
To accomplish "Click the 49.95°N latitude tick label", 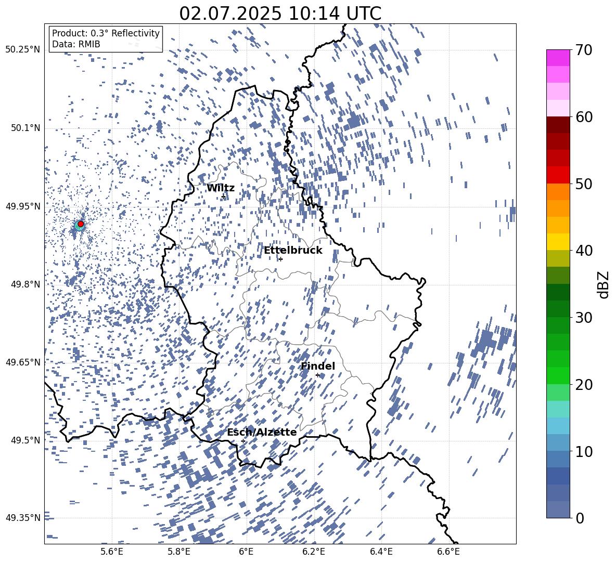I will 23,206.
